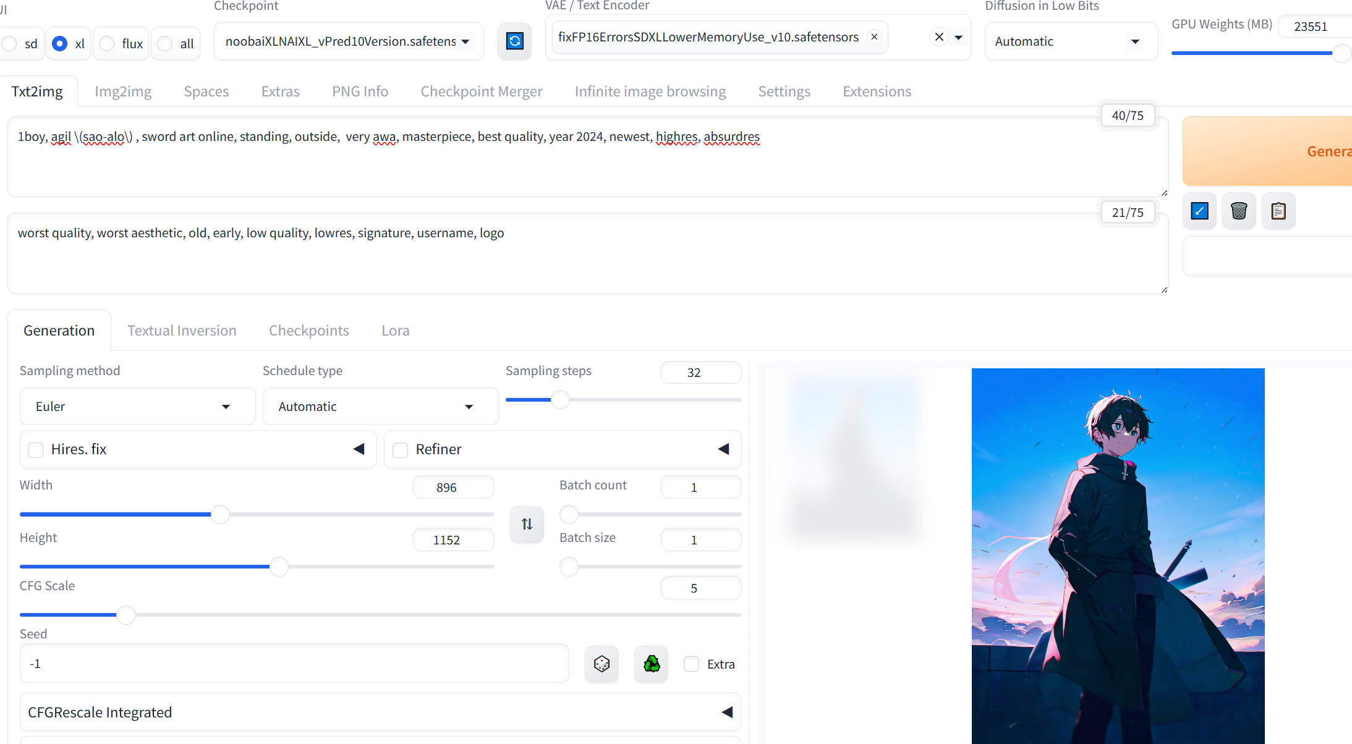Click the GPU Weights value field
The height and width of the screenshot is (744, 1352).
point(1315,27)
